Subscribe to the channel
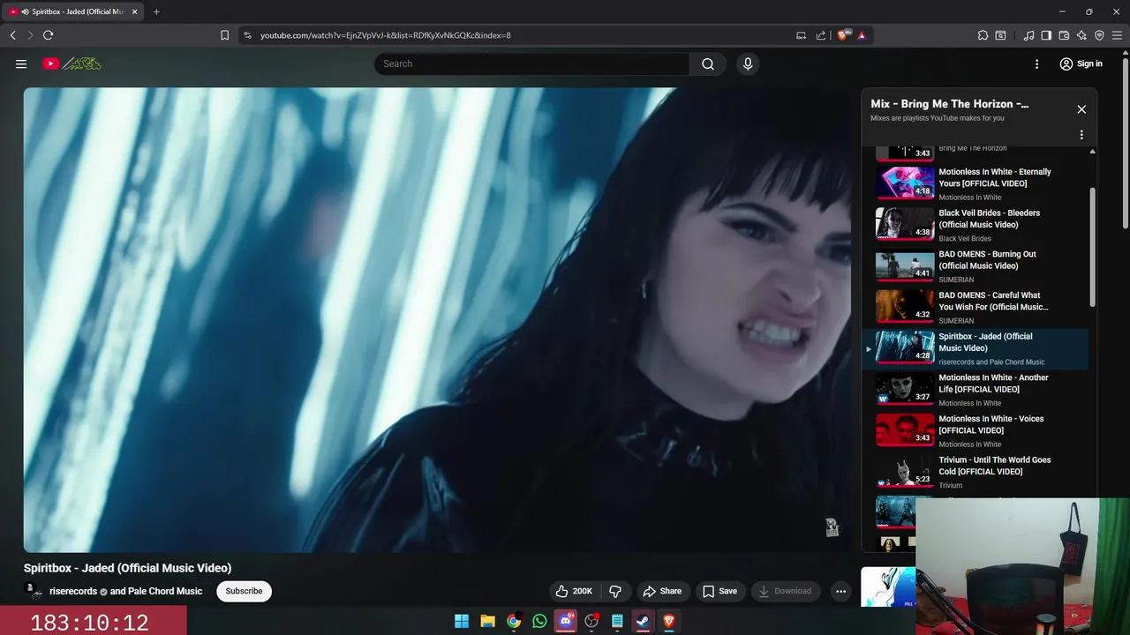Screen dimensions: 1130x635 [x=244, y=591]
